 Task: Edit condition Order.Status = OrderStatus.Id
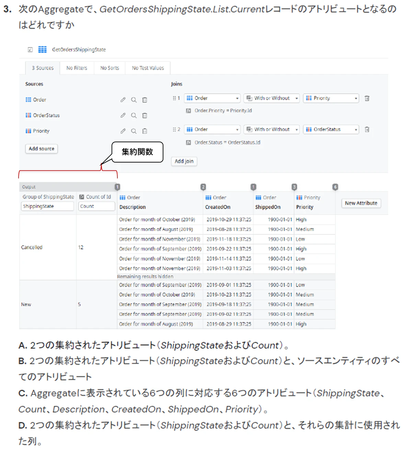coord(227,142)
